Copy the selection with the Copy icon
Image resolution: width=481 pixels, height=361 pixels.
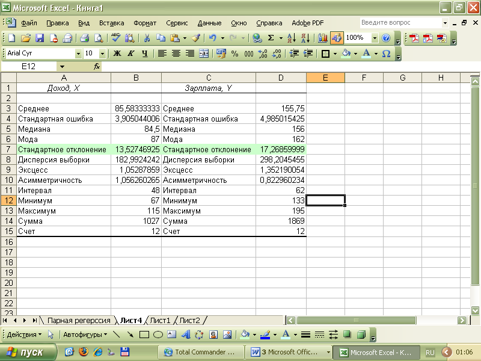tap(161, 38)
